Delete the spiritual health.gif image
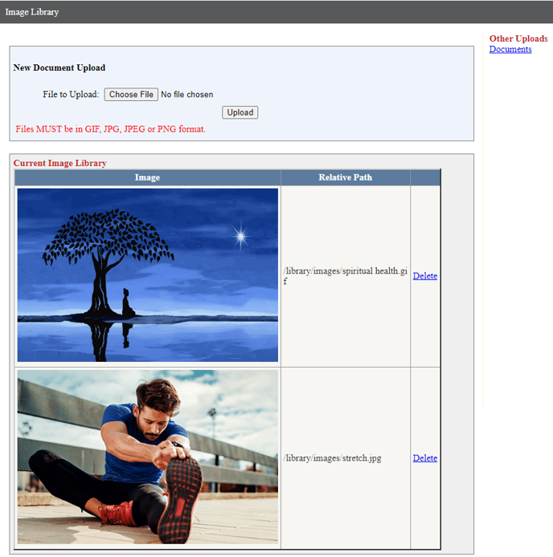The width and height of the screenshot is (553, 557). 424,276
